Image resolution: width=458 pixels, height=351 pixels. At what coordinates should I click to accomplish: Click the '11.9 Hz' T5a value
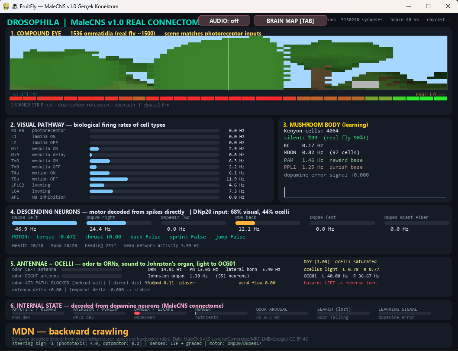click(235, 179)
